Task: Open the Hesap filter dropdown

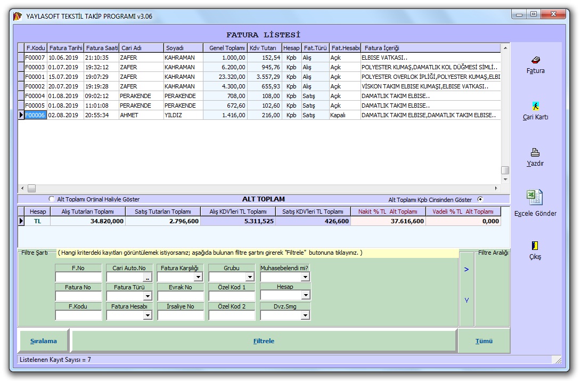Action: coord(305,295)
